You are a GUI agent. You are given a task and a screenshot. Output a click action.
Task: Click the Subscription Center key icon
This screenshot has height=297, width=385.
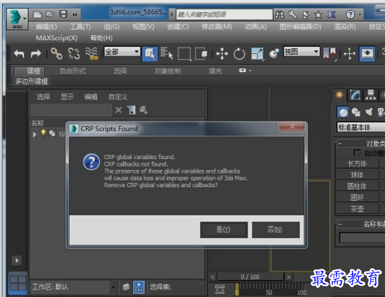pos(293,15)
